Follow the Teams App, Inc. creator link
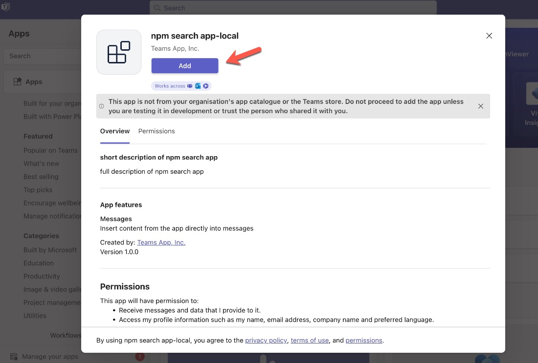The height and width of the screenshot is (363, 538). [x=161, y=242]
